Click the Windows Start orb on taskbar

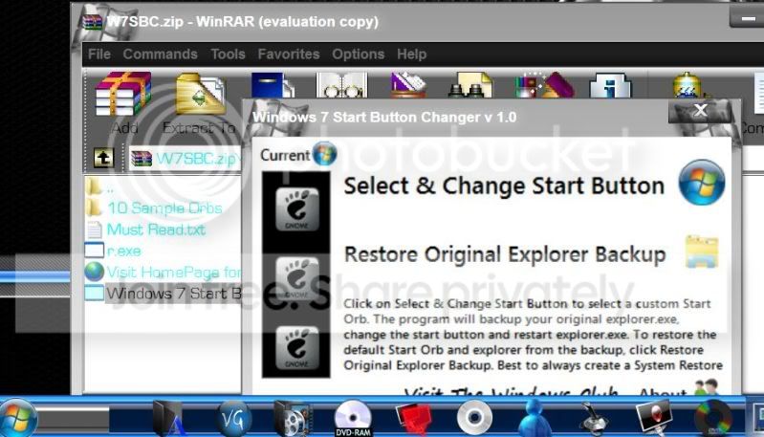[18, 418]
